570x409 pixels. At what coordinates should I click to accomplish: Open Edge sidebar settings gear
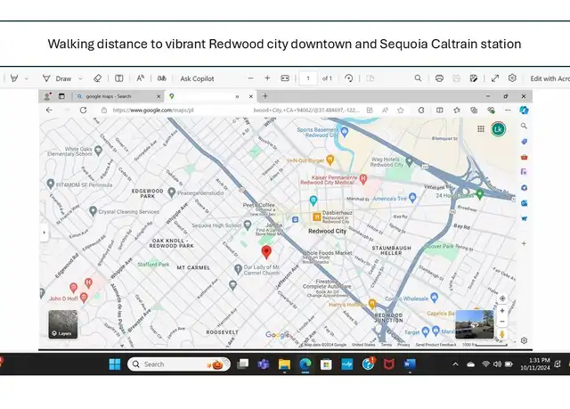click(524, 340)
